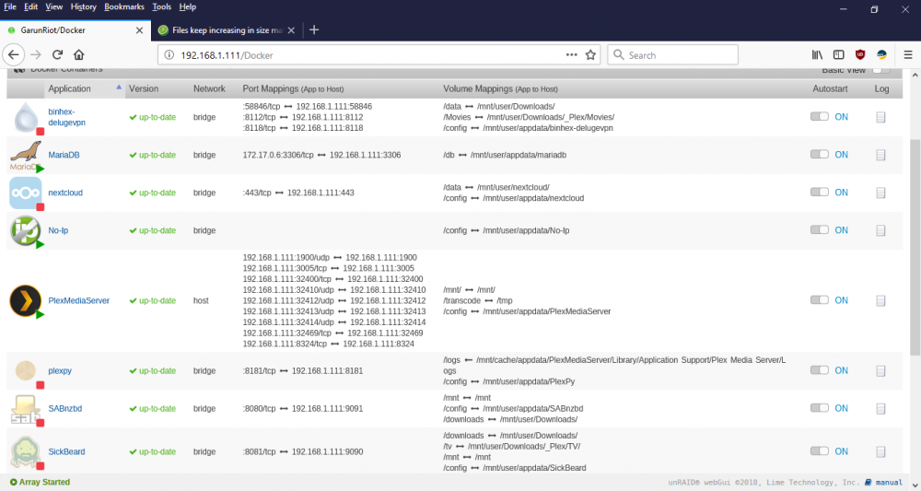Open the SABnzbd application link

[64, 409]
